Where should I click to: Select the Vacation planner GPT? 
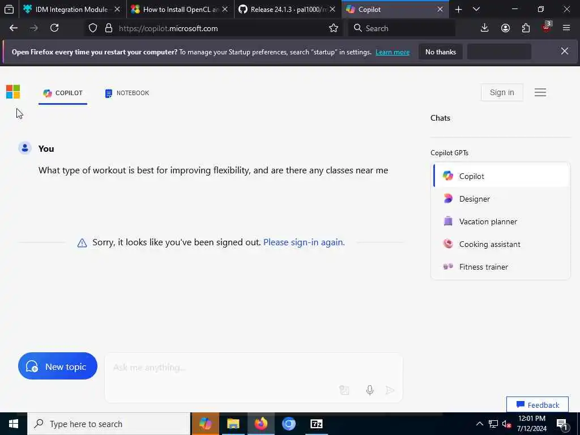coord(502,221)
